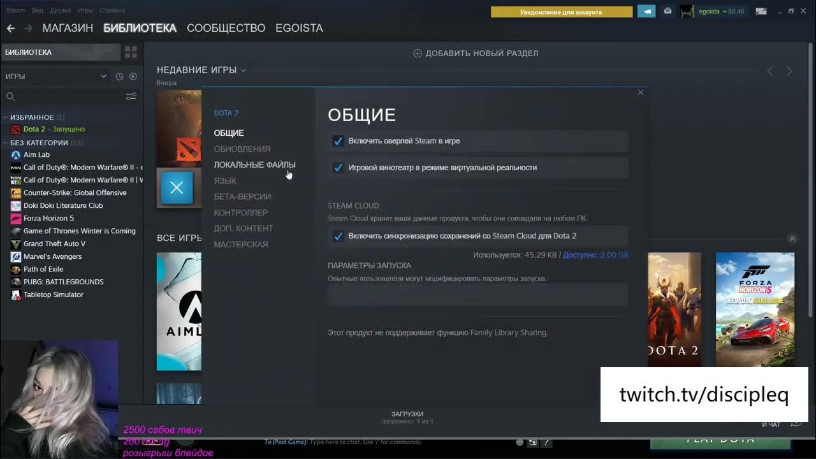Viewport: 816px width, 459px height.
Task: Close the Dota 2 properties dialog
Action: [641, 92]
